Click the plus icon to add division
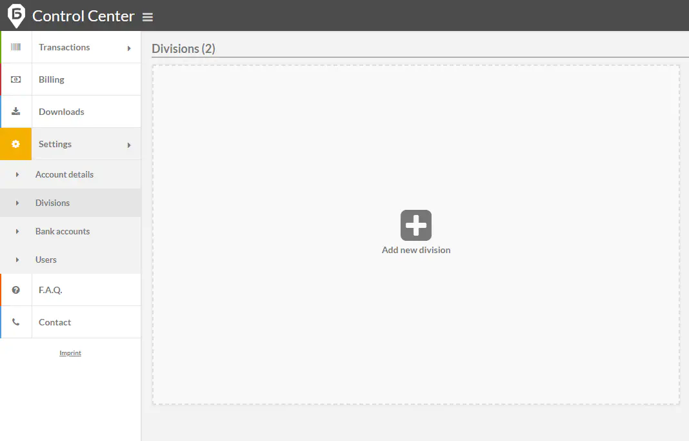 416,225
